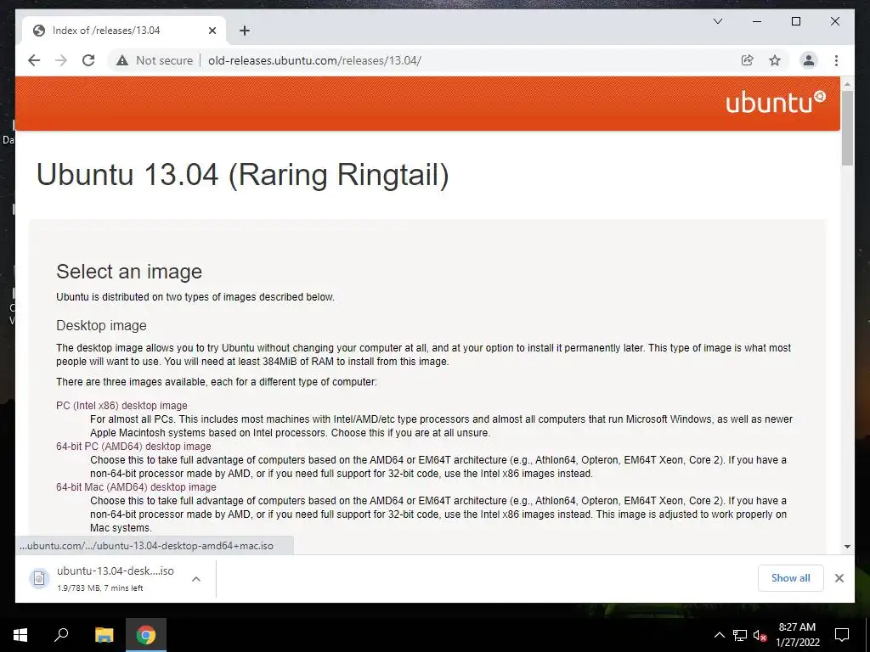Click the page's vertical scrollbar thumb

[847, 127]
